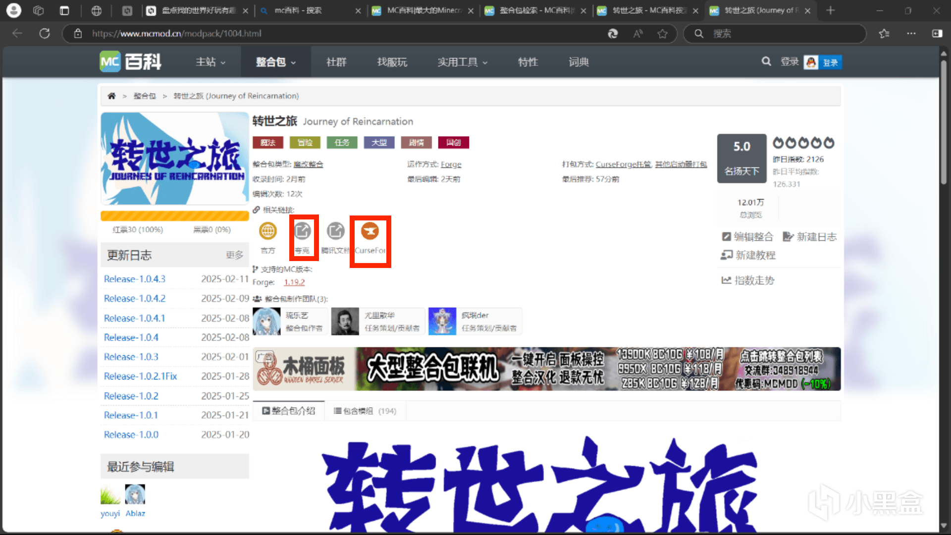This screenshot has height=535, width=951.
Task: Open the 编辑整合 edit icon link
Action: (747, 237)
